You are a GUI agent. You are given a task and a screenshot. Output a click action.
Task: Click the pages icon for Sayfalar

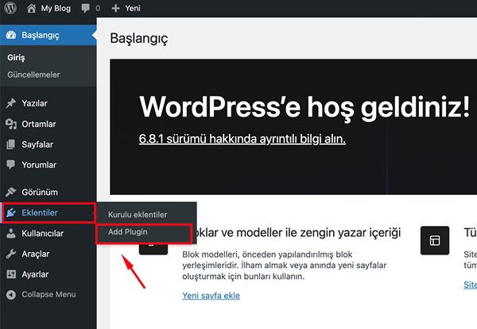(10, 144)
